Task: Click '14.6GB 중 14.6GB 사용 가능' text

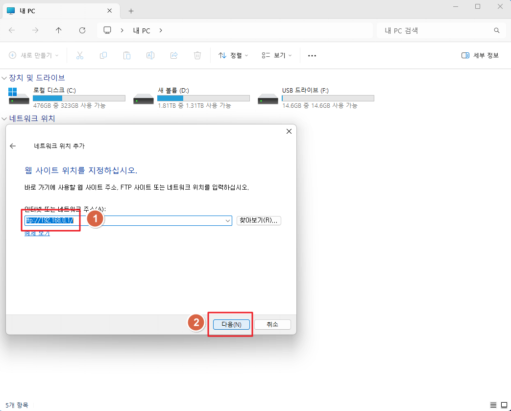Action: coord(320,106)
